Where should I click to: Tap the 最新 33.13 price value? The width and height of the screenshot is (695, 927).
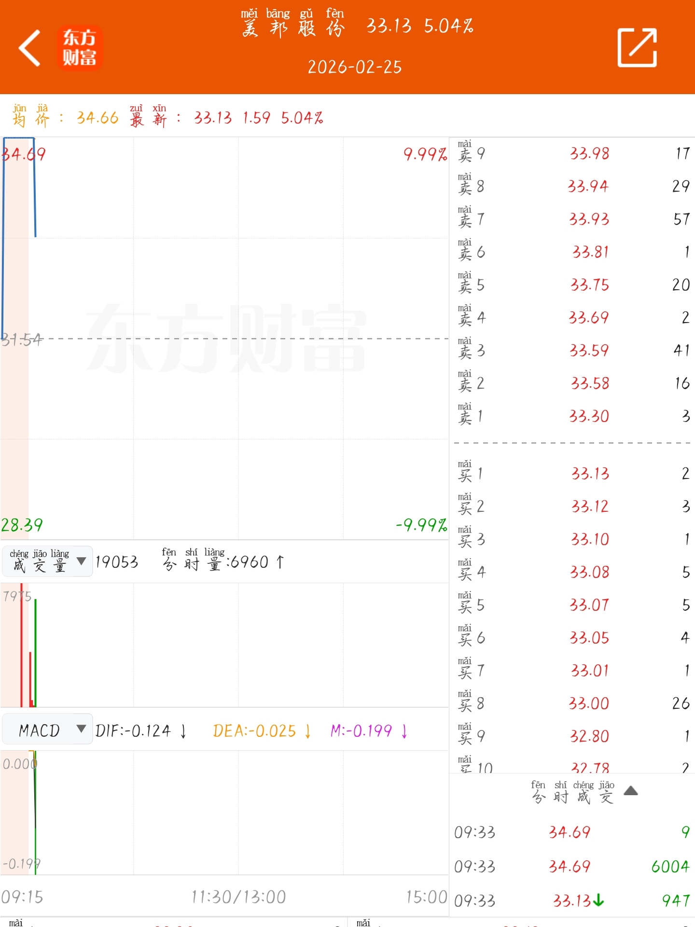pos(213,117)
